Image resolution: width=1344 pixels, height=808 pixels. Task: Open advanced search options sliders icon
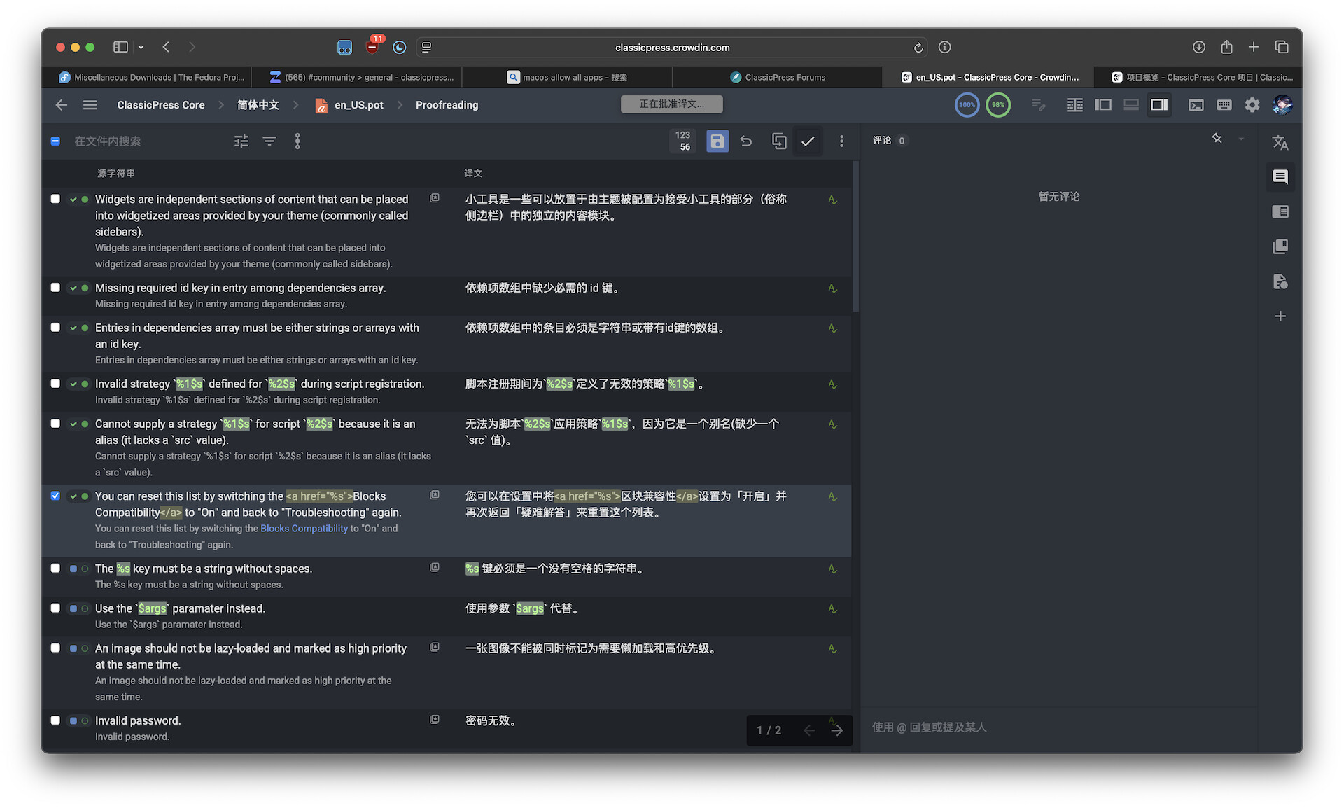241,141
